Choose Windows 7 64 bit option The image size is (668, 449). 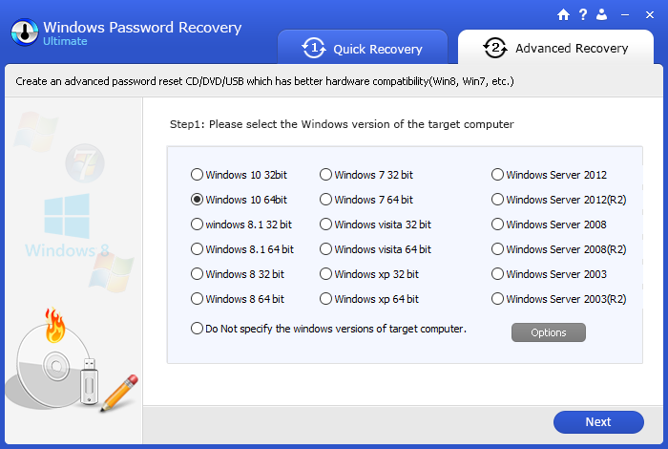366,200
